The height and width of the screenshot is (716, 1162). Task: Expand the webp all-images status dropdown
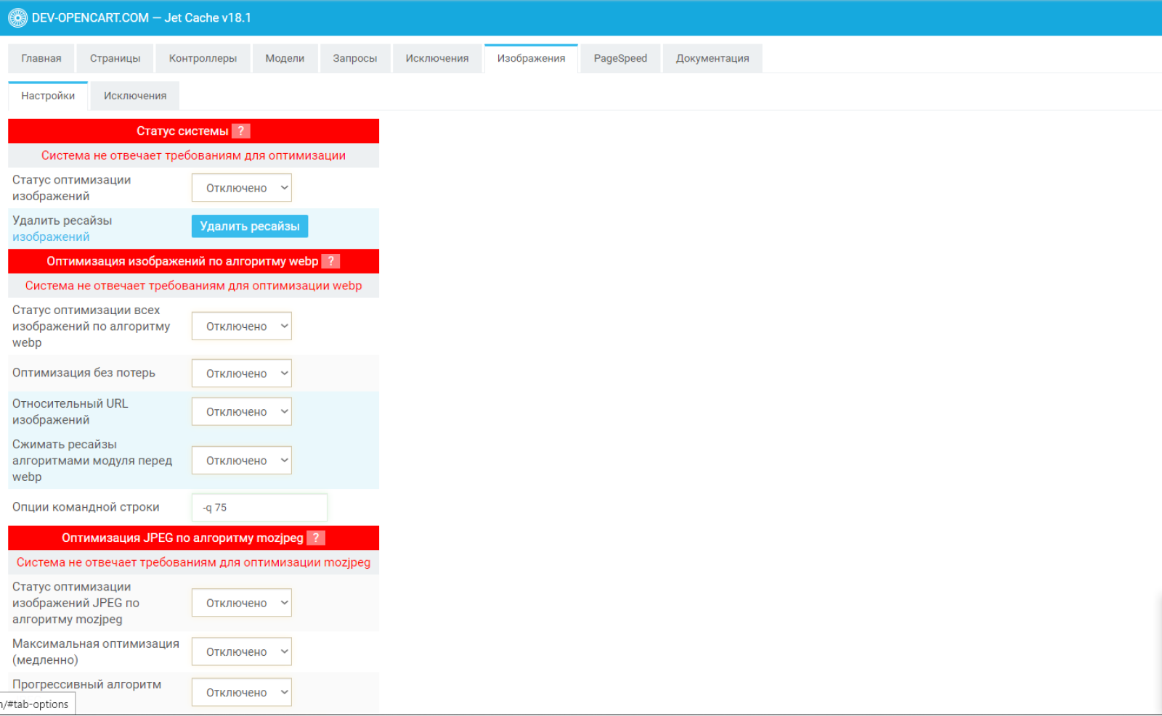click(242, 326)
